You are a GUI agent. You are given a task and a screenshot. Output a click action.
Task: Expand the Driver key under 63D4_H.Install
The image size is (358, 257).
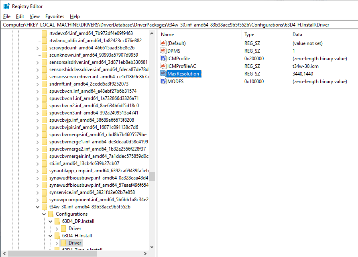57,243
